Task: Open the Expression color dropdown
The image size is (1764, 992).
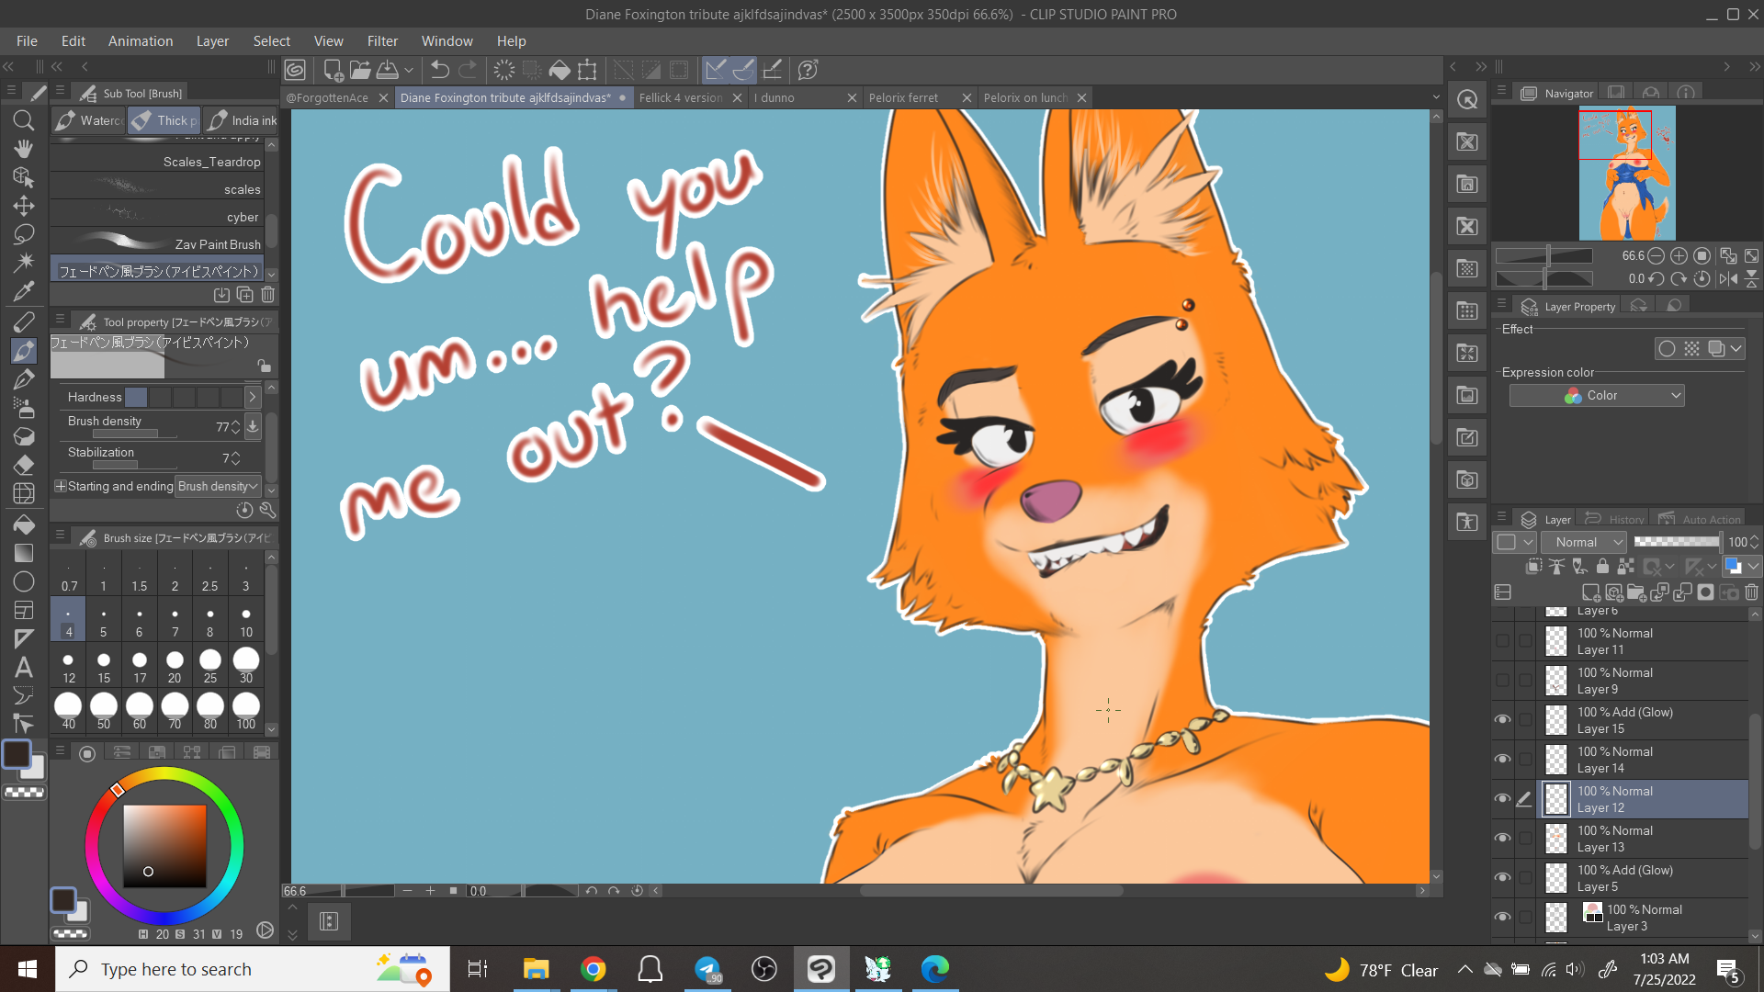Action: [x=1596, y=396]
